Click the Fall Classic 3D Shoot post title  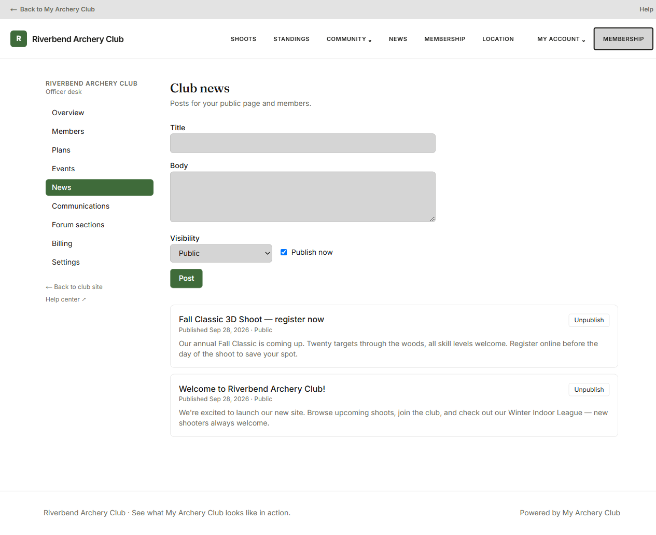tap(252, 320)
